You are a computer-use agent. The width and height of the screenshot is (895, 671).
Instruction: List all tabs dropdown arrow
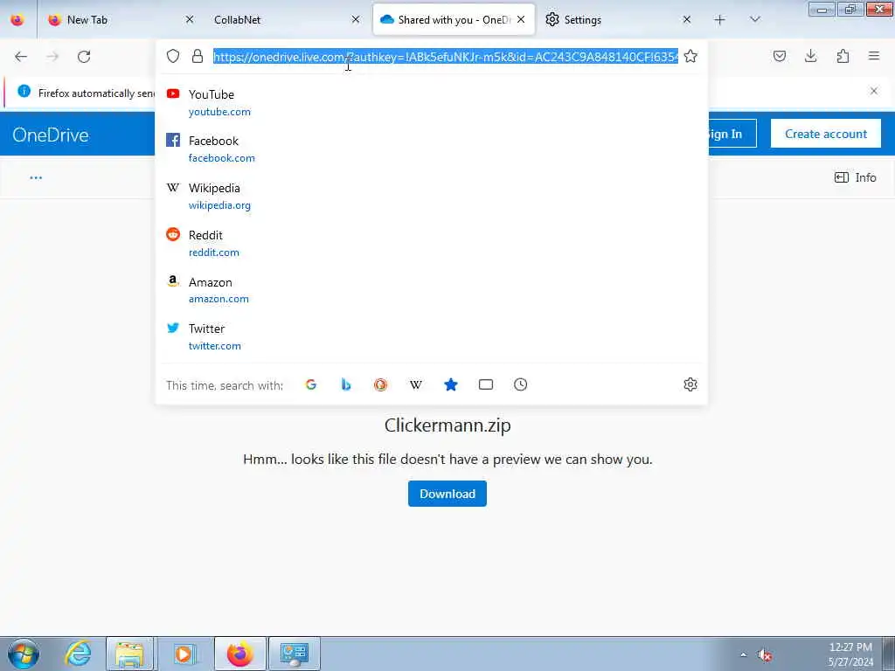point(755,19)
